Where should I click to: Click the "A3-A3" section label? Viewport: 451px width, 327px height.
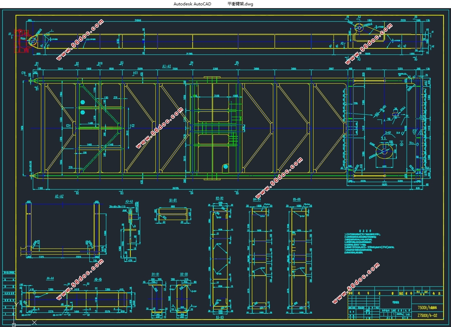tap(129, 201)
